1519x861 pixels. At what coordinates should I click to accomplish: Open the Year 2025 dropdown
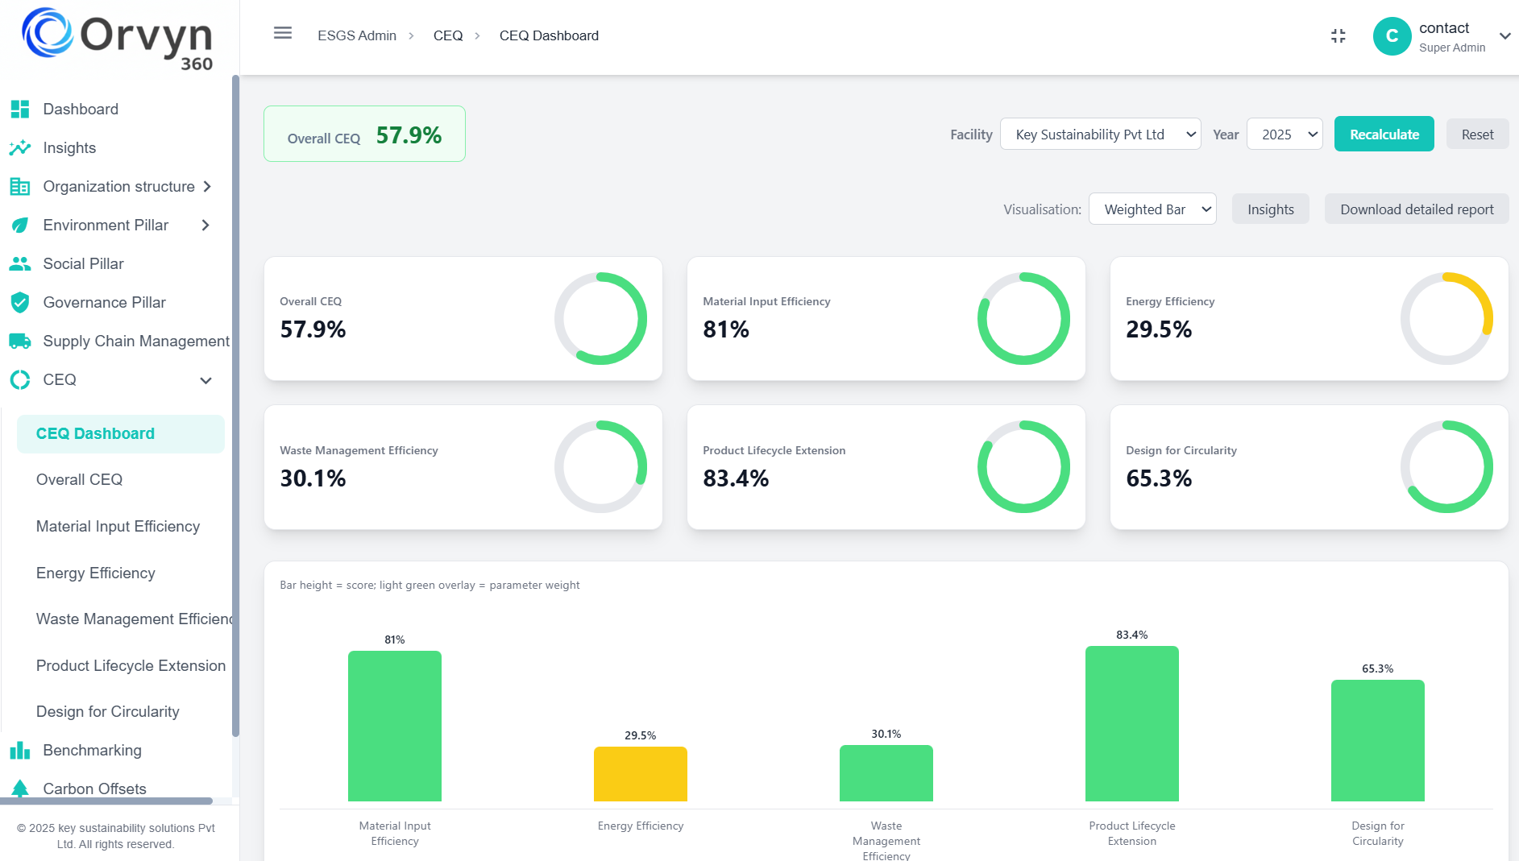point(1285,135)
